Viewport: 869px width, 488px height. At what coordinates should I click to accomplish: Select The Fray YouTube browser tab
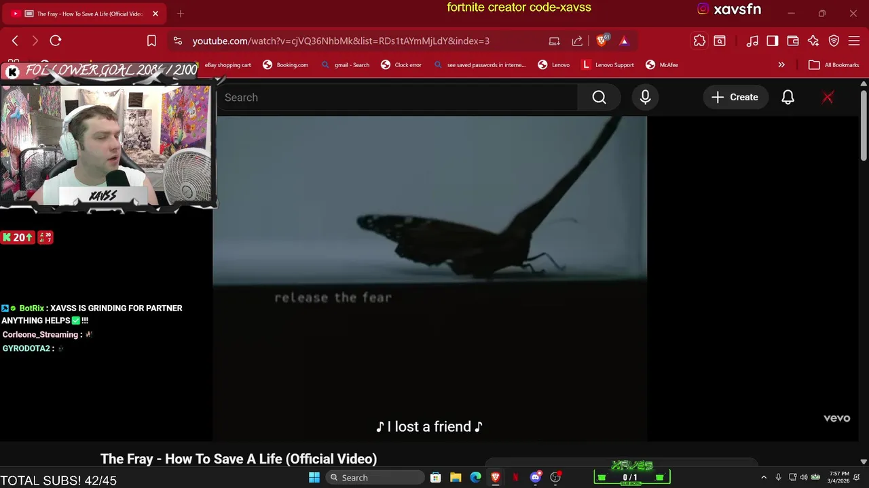pos(85,14)
